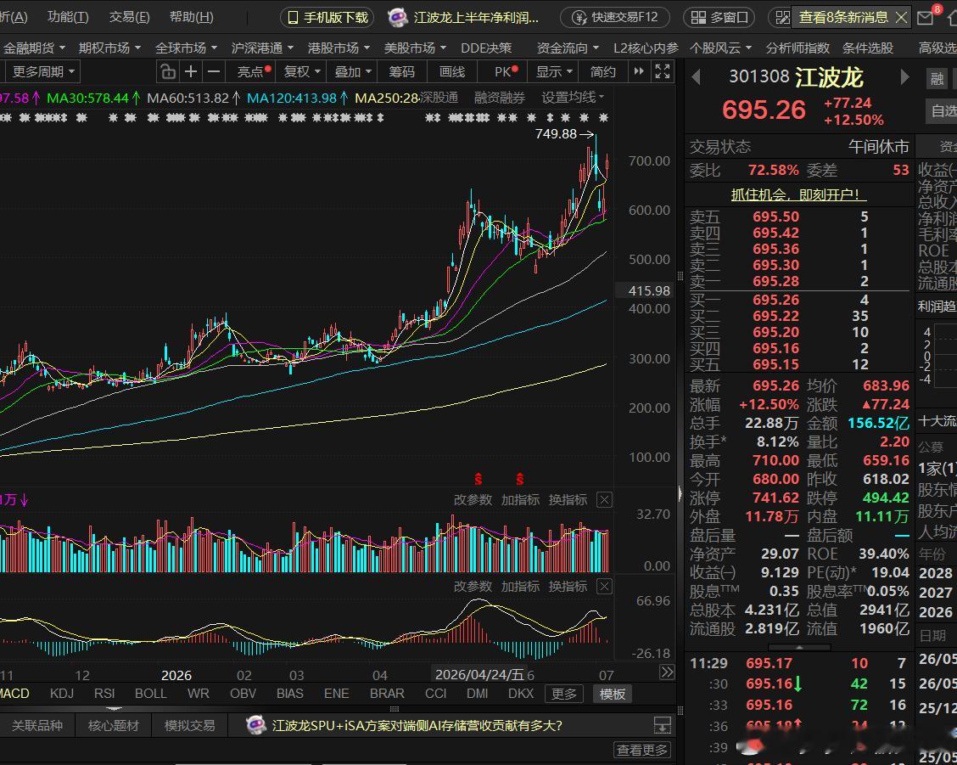This screenshot has height=765, width=957.
Task: Open the 设置均线 dropdown
Action: (573, 98)
